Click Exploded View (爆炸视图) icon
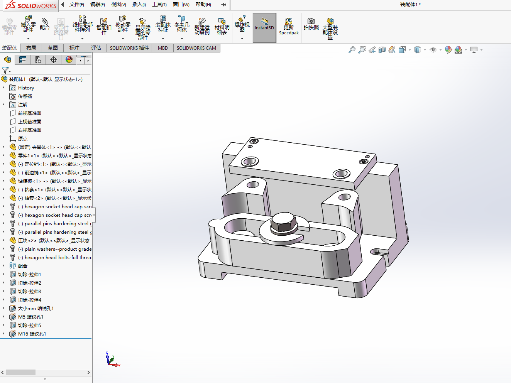The height and width of the screenshot is (383, 511). click(242, 24)
